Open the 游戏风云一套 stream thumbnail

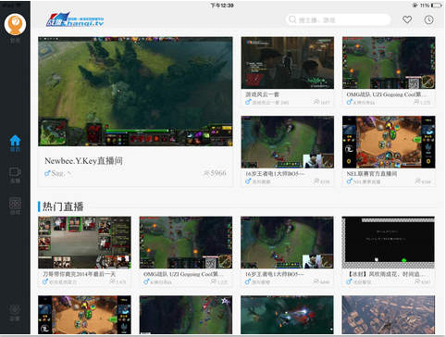coord(288,63)
